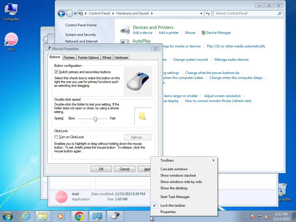Click the ClickLock Settings button
The height and width of the screenshot is (222, 296).
(138, 137)
